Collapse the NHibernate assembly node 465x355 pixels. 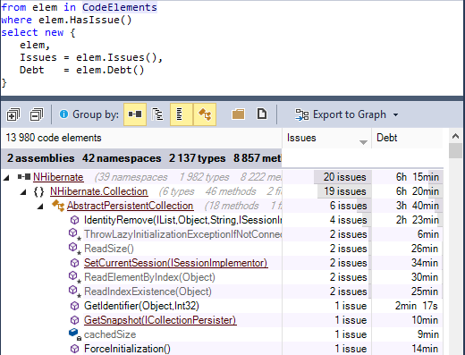coord(6,178)
